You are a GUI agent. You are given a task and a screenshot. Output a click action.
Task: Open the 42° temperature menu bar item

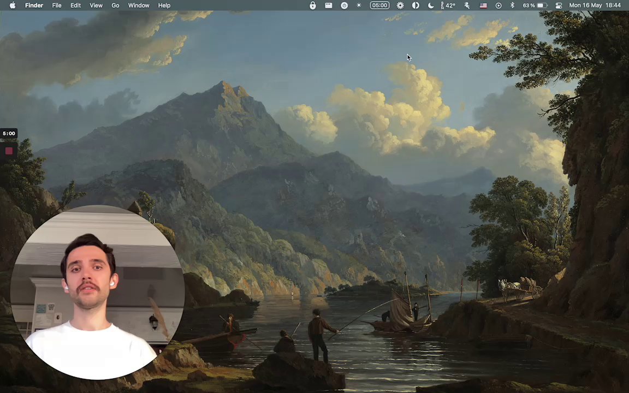point(448,5)
